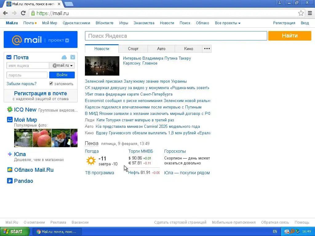
Task: Click the envelope icon beside Почта
Action: tap(9, 57)
